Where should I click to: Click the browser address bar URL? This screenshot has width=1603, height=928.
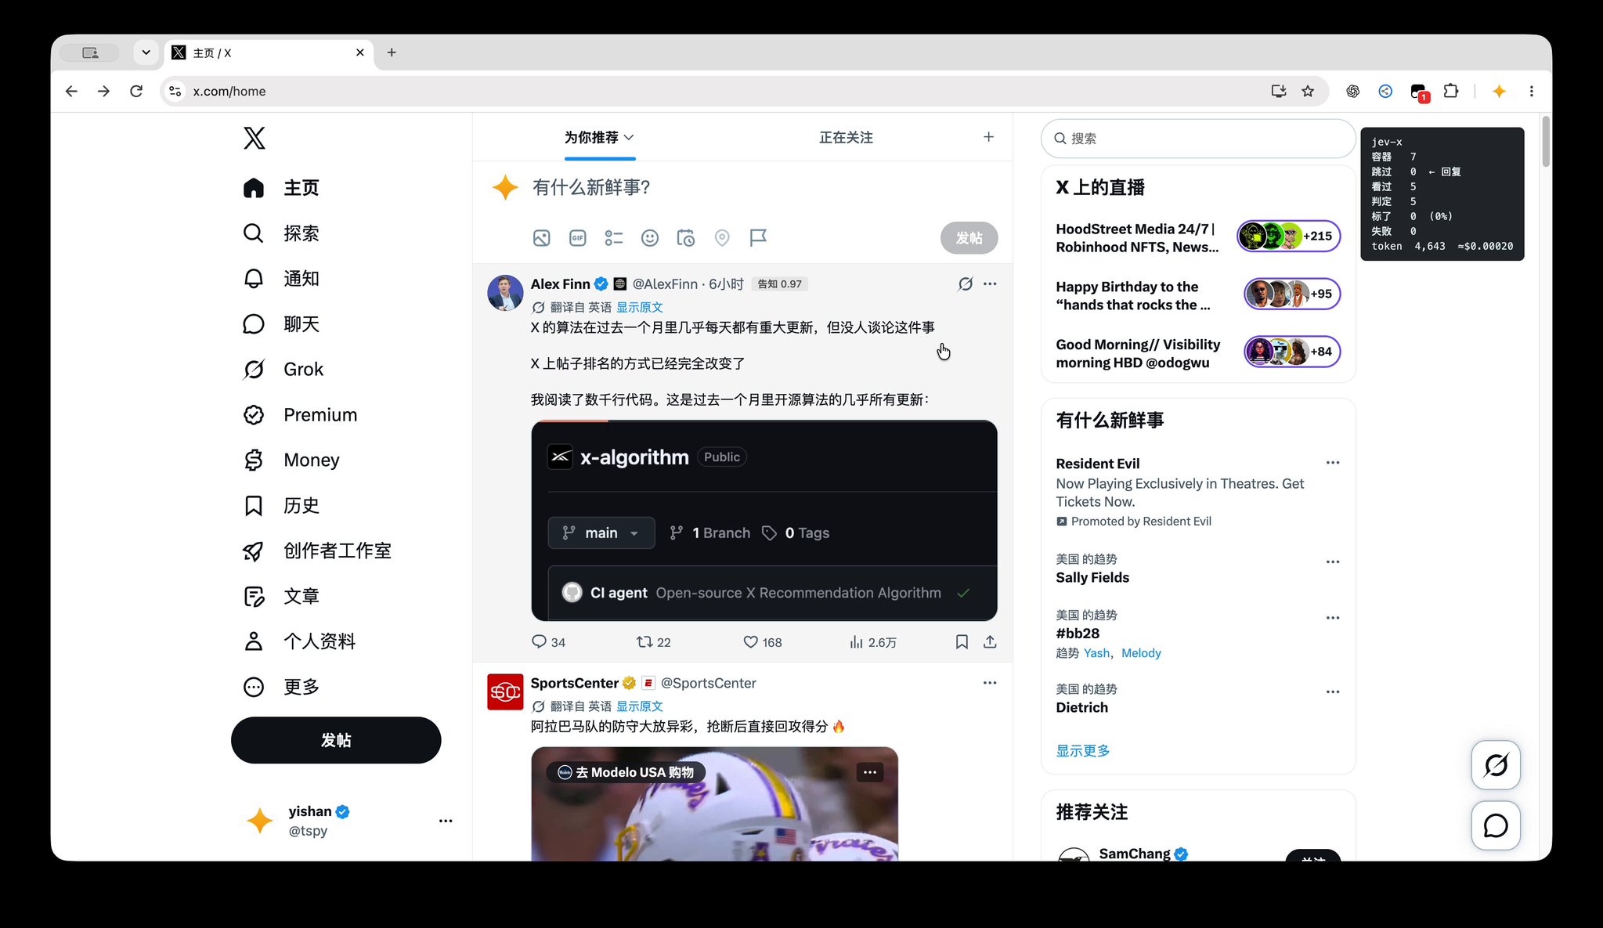(x=229, y=91)
